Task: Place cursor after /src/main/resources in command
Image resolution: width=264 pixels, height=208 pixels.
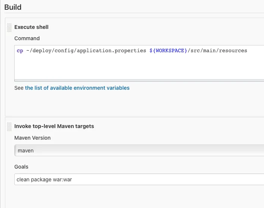Action: coord(247,50)
